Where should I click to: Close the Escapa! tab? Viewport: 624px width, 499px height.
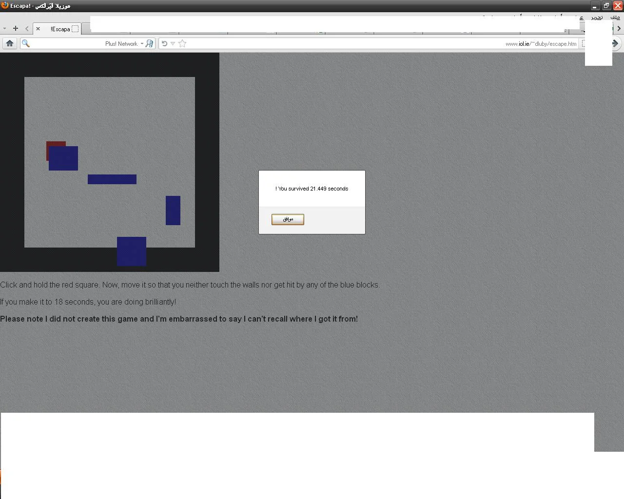click(38, 29)
